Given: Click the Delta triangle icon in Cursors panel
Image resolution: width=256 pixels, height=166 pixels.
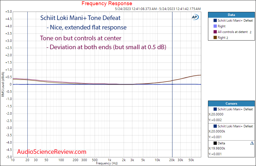Looking at the screenshot, I should pyautogui.click(x=252, y=143).
